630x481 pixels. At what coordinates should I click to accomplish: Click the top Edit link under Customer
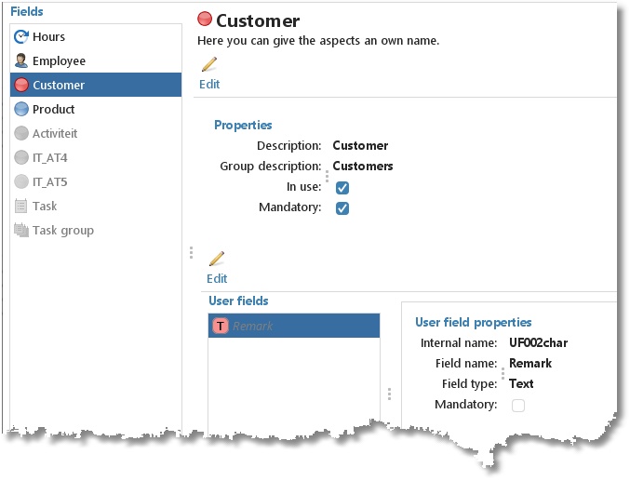pyautogui.click(x=209, y=84)
